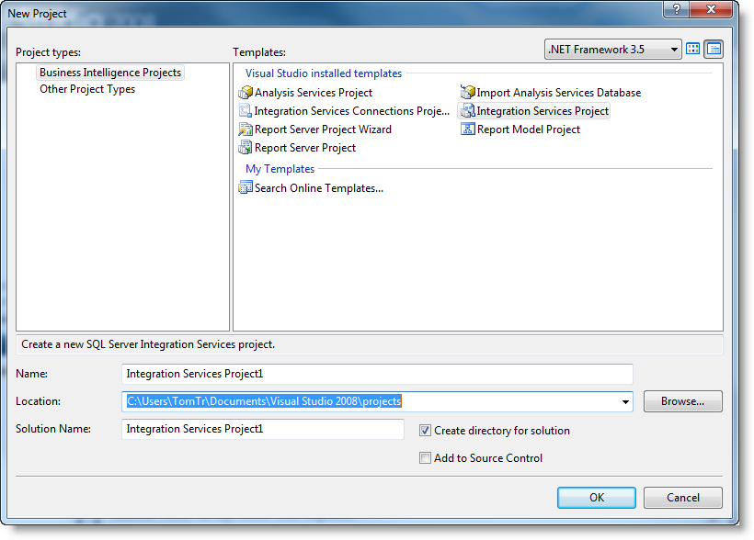754x540 pixels.
Task: Click the Report Server Project Wizard icon
Action: coord(246,129)
